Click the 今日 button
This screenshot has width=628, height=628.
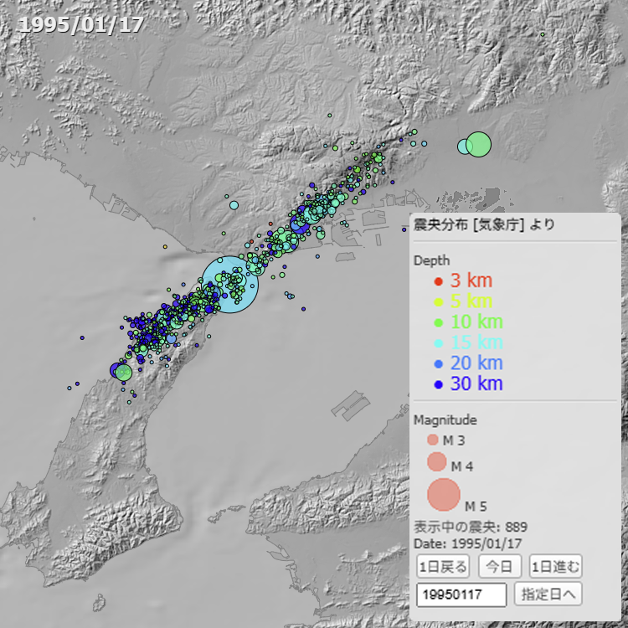[500, 566]
